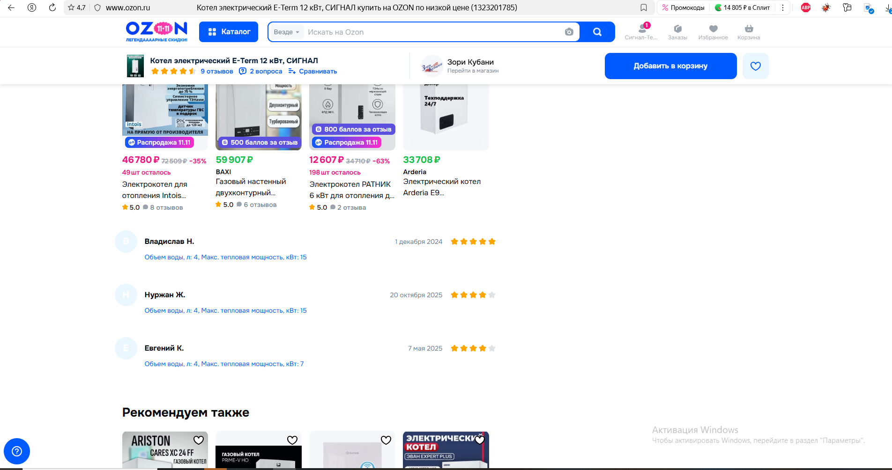This screenshot has width=892, height=470.
Task: Toggle favorite heart on ARISTON product card
Action: pyautogui.click(x=199, y=440)
